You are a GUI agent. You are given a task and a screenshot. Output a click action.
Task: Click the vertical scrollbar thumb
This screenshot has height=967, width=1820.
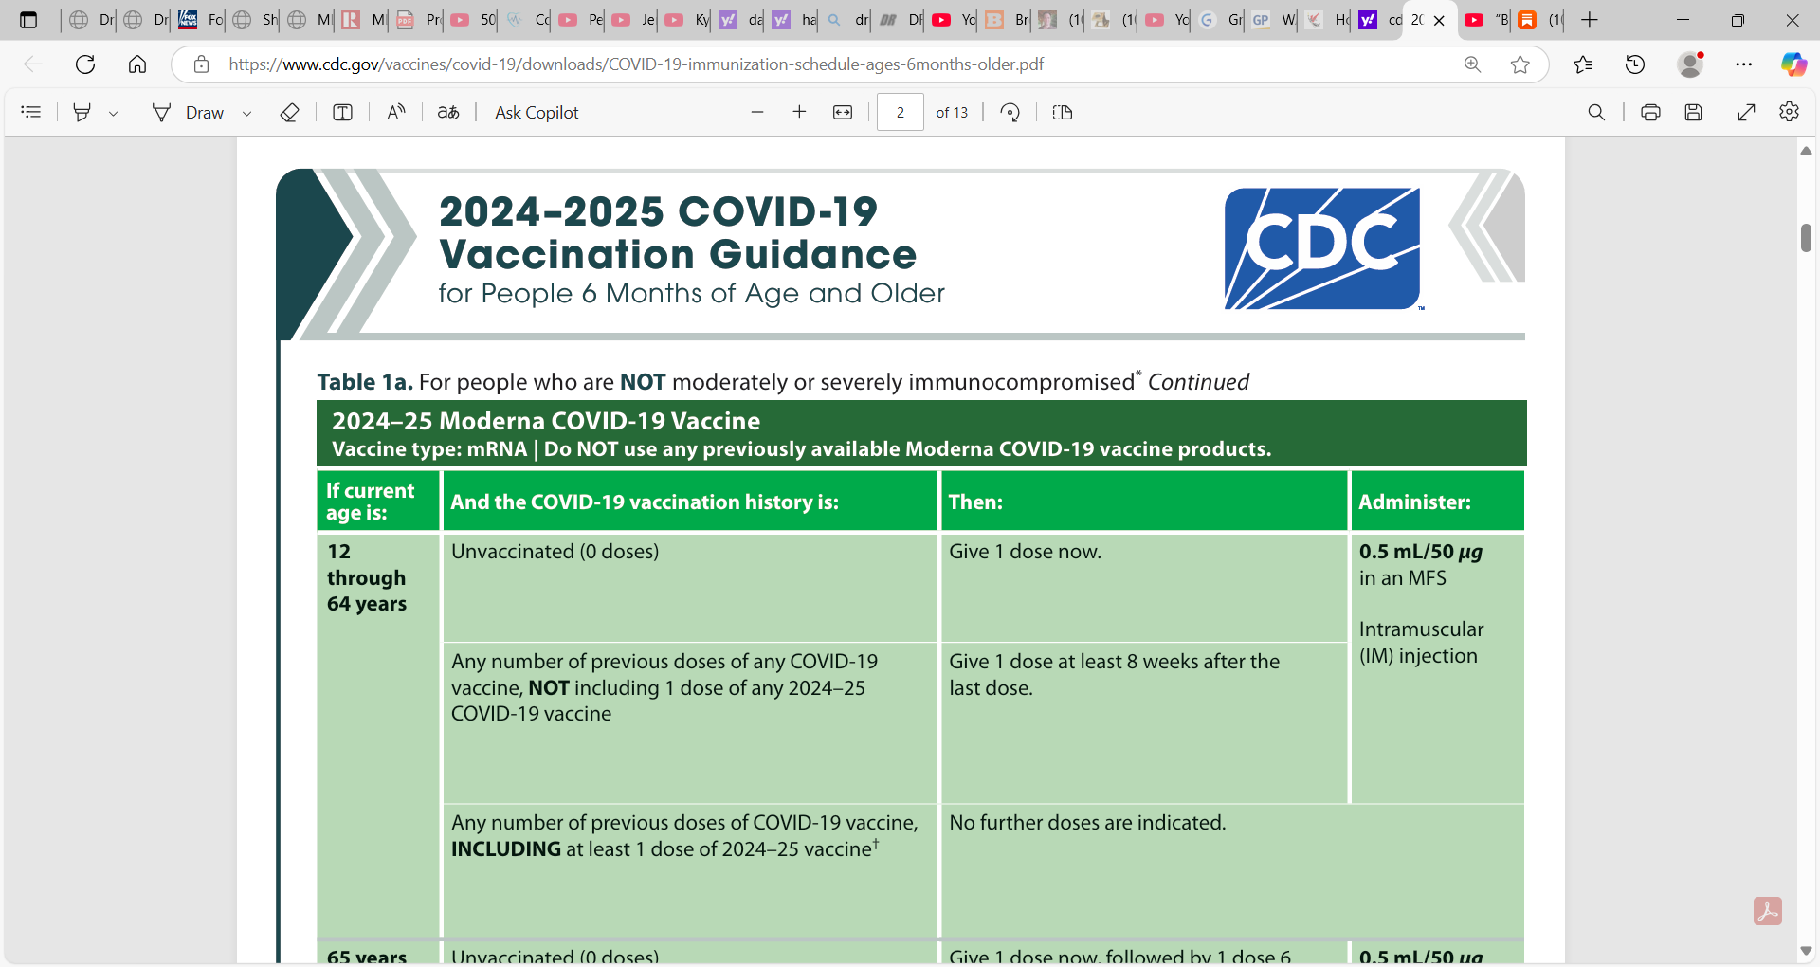click(x=1807, y=237)
